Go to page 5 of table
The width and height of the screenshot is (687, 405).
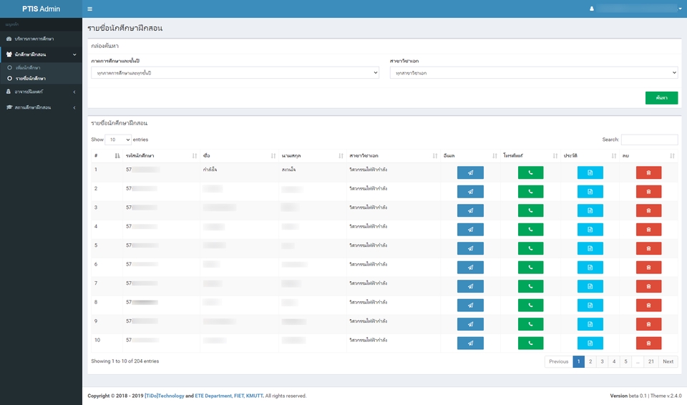click(x=625, y=361)
